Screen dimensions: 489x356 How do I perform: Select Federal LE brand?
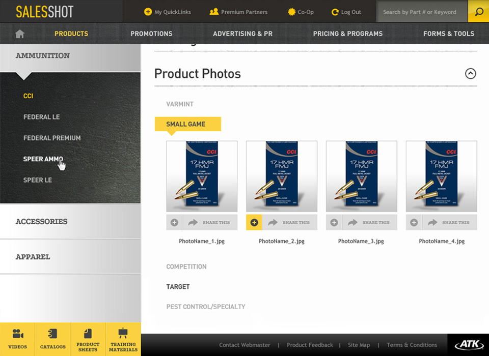41,117
